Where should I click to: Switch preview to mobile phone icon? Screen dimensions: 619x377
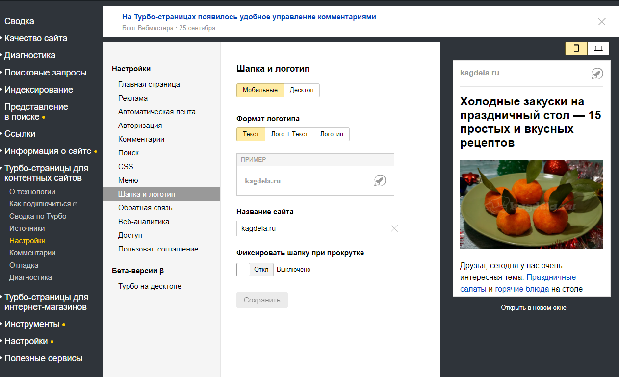[576, 49]
